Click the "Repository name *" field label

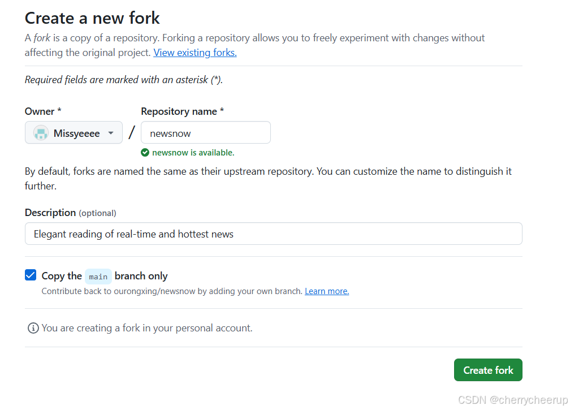(x=182, y=111)
